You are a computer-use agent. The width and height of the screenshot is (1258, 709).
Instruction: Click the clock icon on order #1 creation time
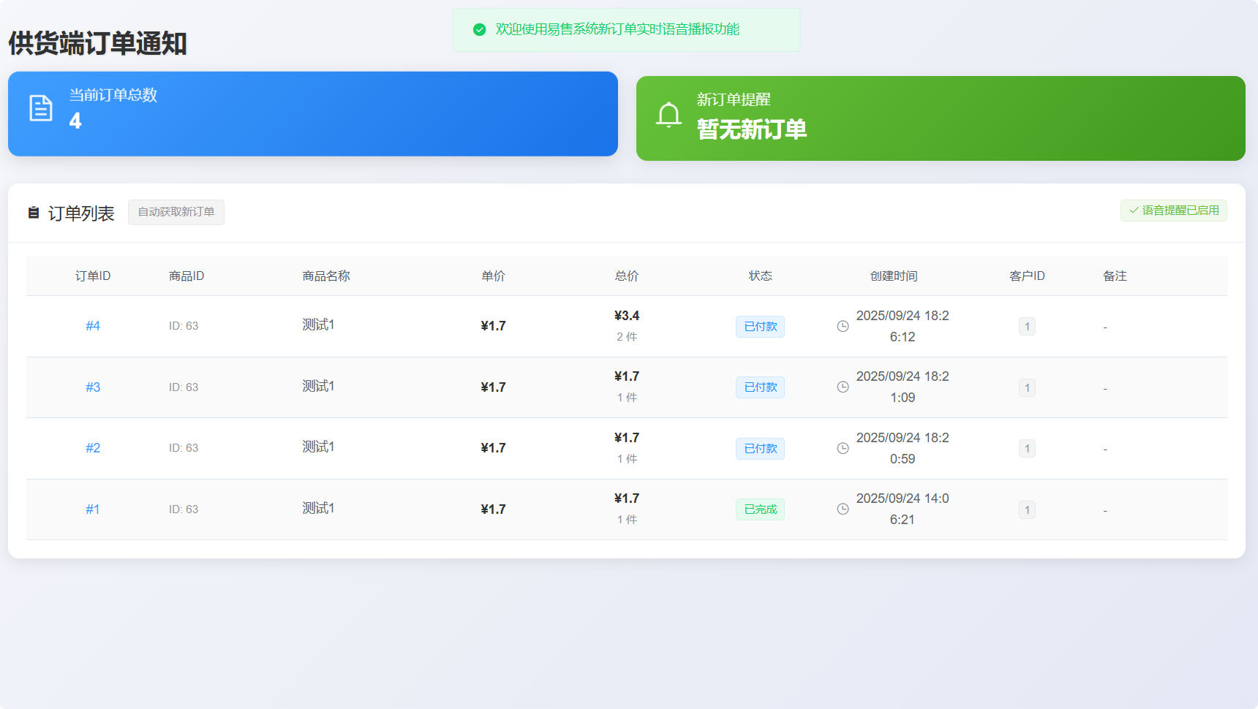[x=843, y=509]
